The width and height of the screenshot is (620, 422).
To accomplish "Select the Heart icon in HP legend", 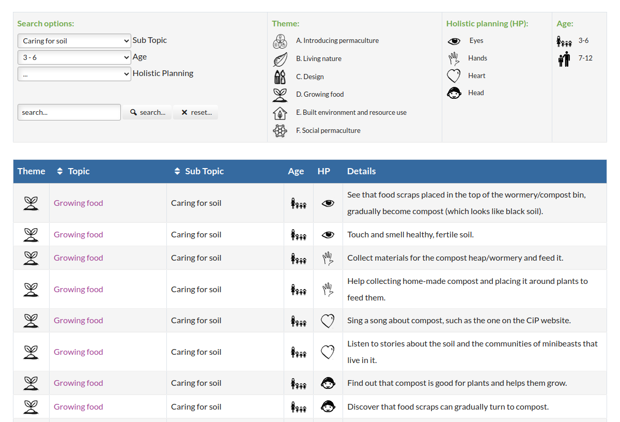I will (x=454, y=76).
